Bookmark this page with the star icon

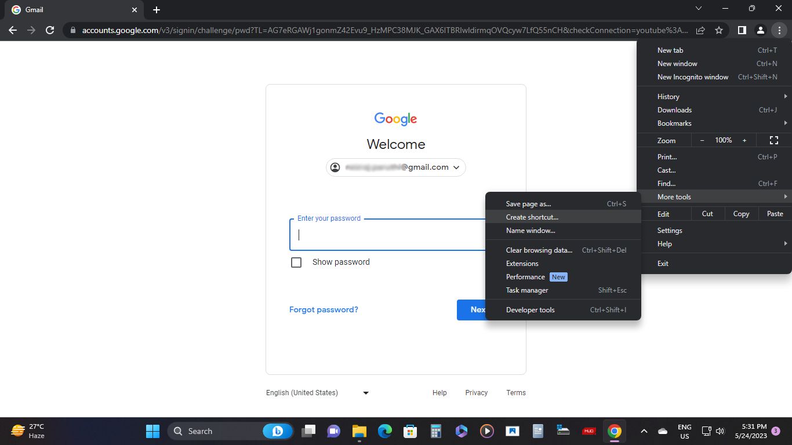point(718,30)
